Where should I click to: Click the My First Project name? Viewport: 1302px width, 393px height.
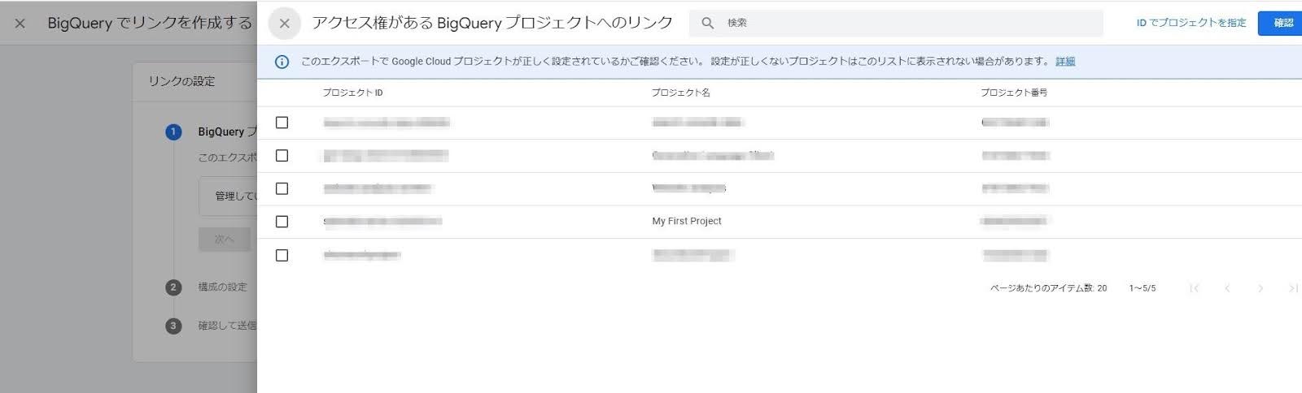(x=687, y=221)
